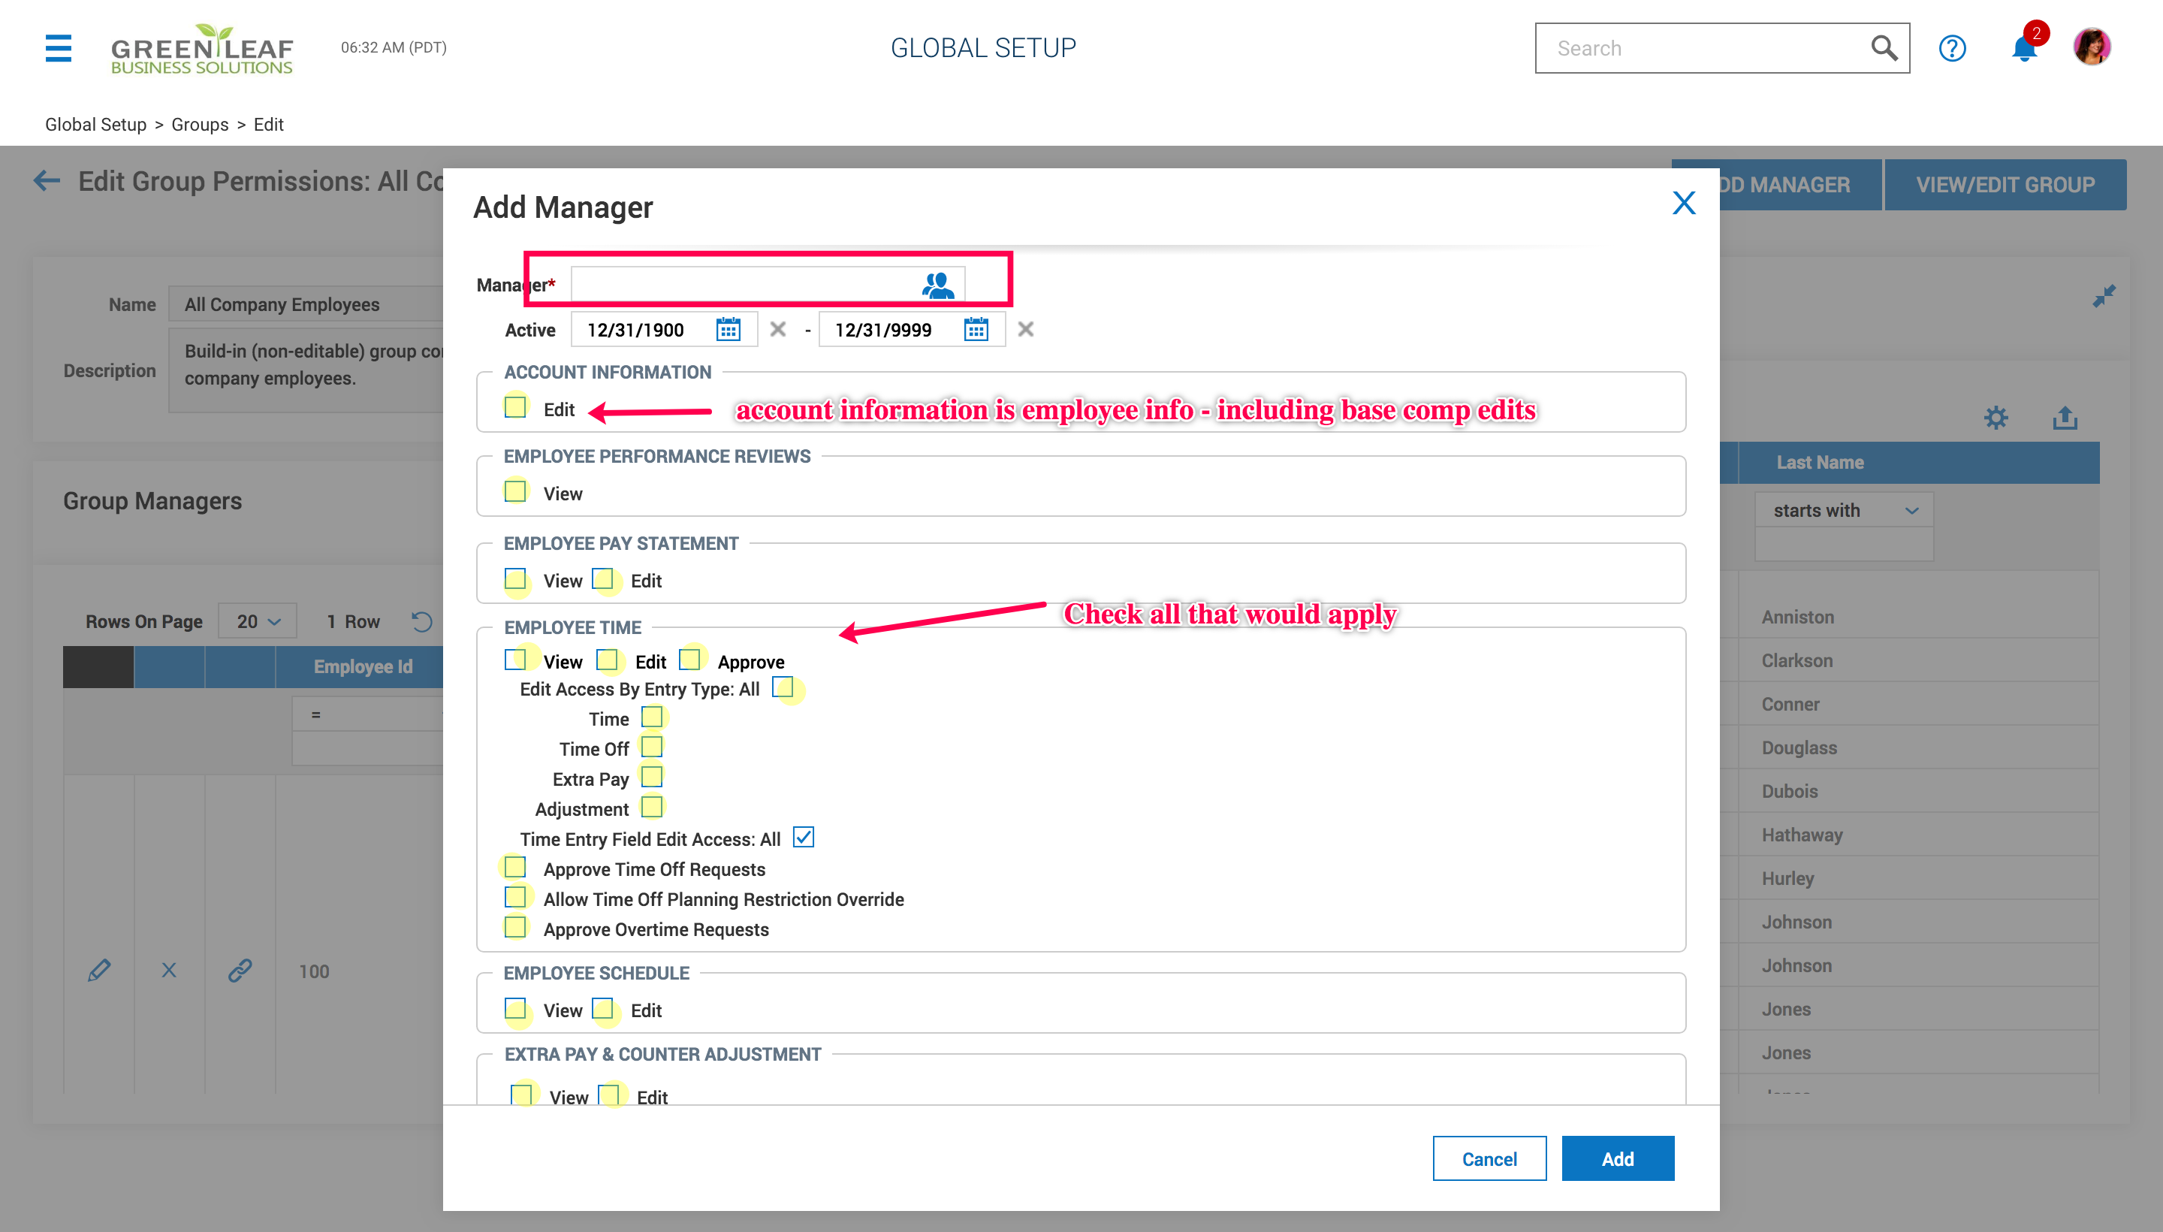Viewport: 2163px width, 1232px height.
Task: Open Rows On Page dropdown
Action: tap(257, 621)
